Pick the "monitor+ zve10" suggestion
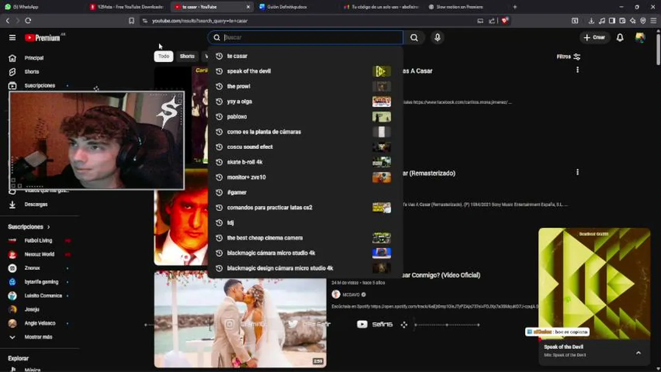The width and height of the screenshot is (661, 372). [305, 177]
